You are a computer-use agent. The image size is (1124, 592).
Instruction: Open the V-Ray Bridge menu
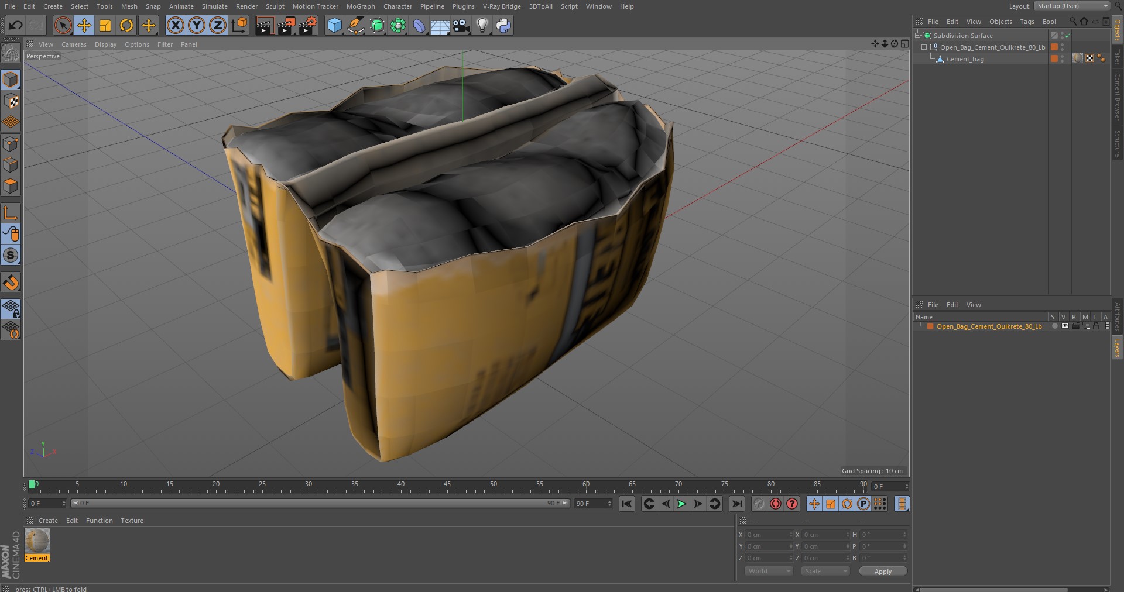502,6
